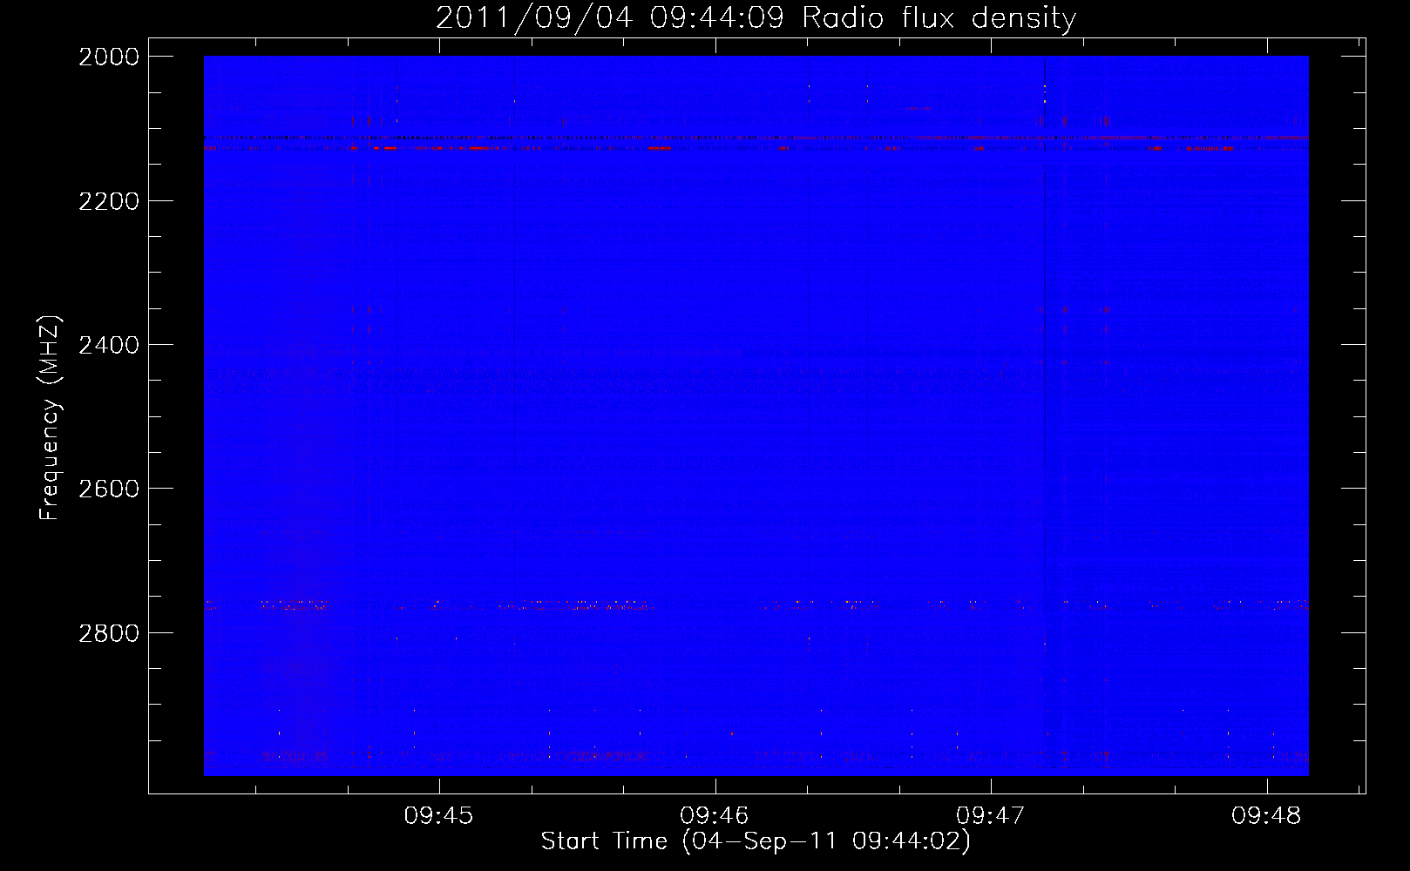This screenshot has width=1410, height=871.
Task: Click the 09:45 time tick label
Action: click(x=438, y=816)
